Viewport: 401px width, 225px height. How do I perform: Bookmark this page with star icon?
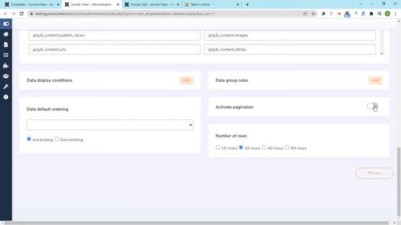[313, 14]
